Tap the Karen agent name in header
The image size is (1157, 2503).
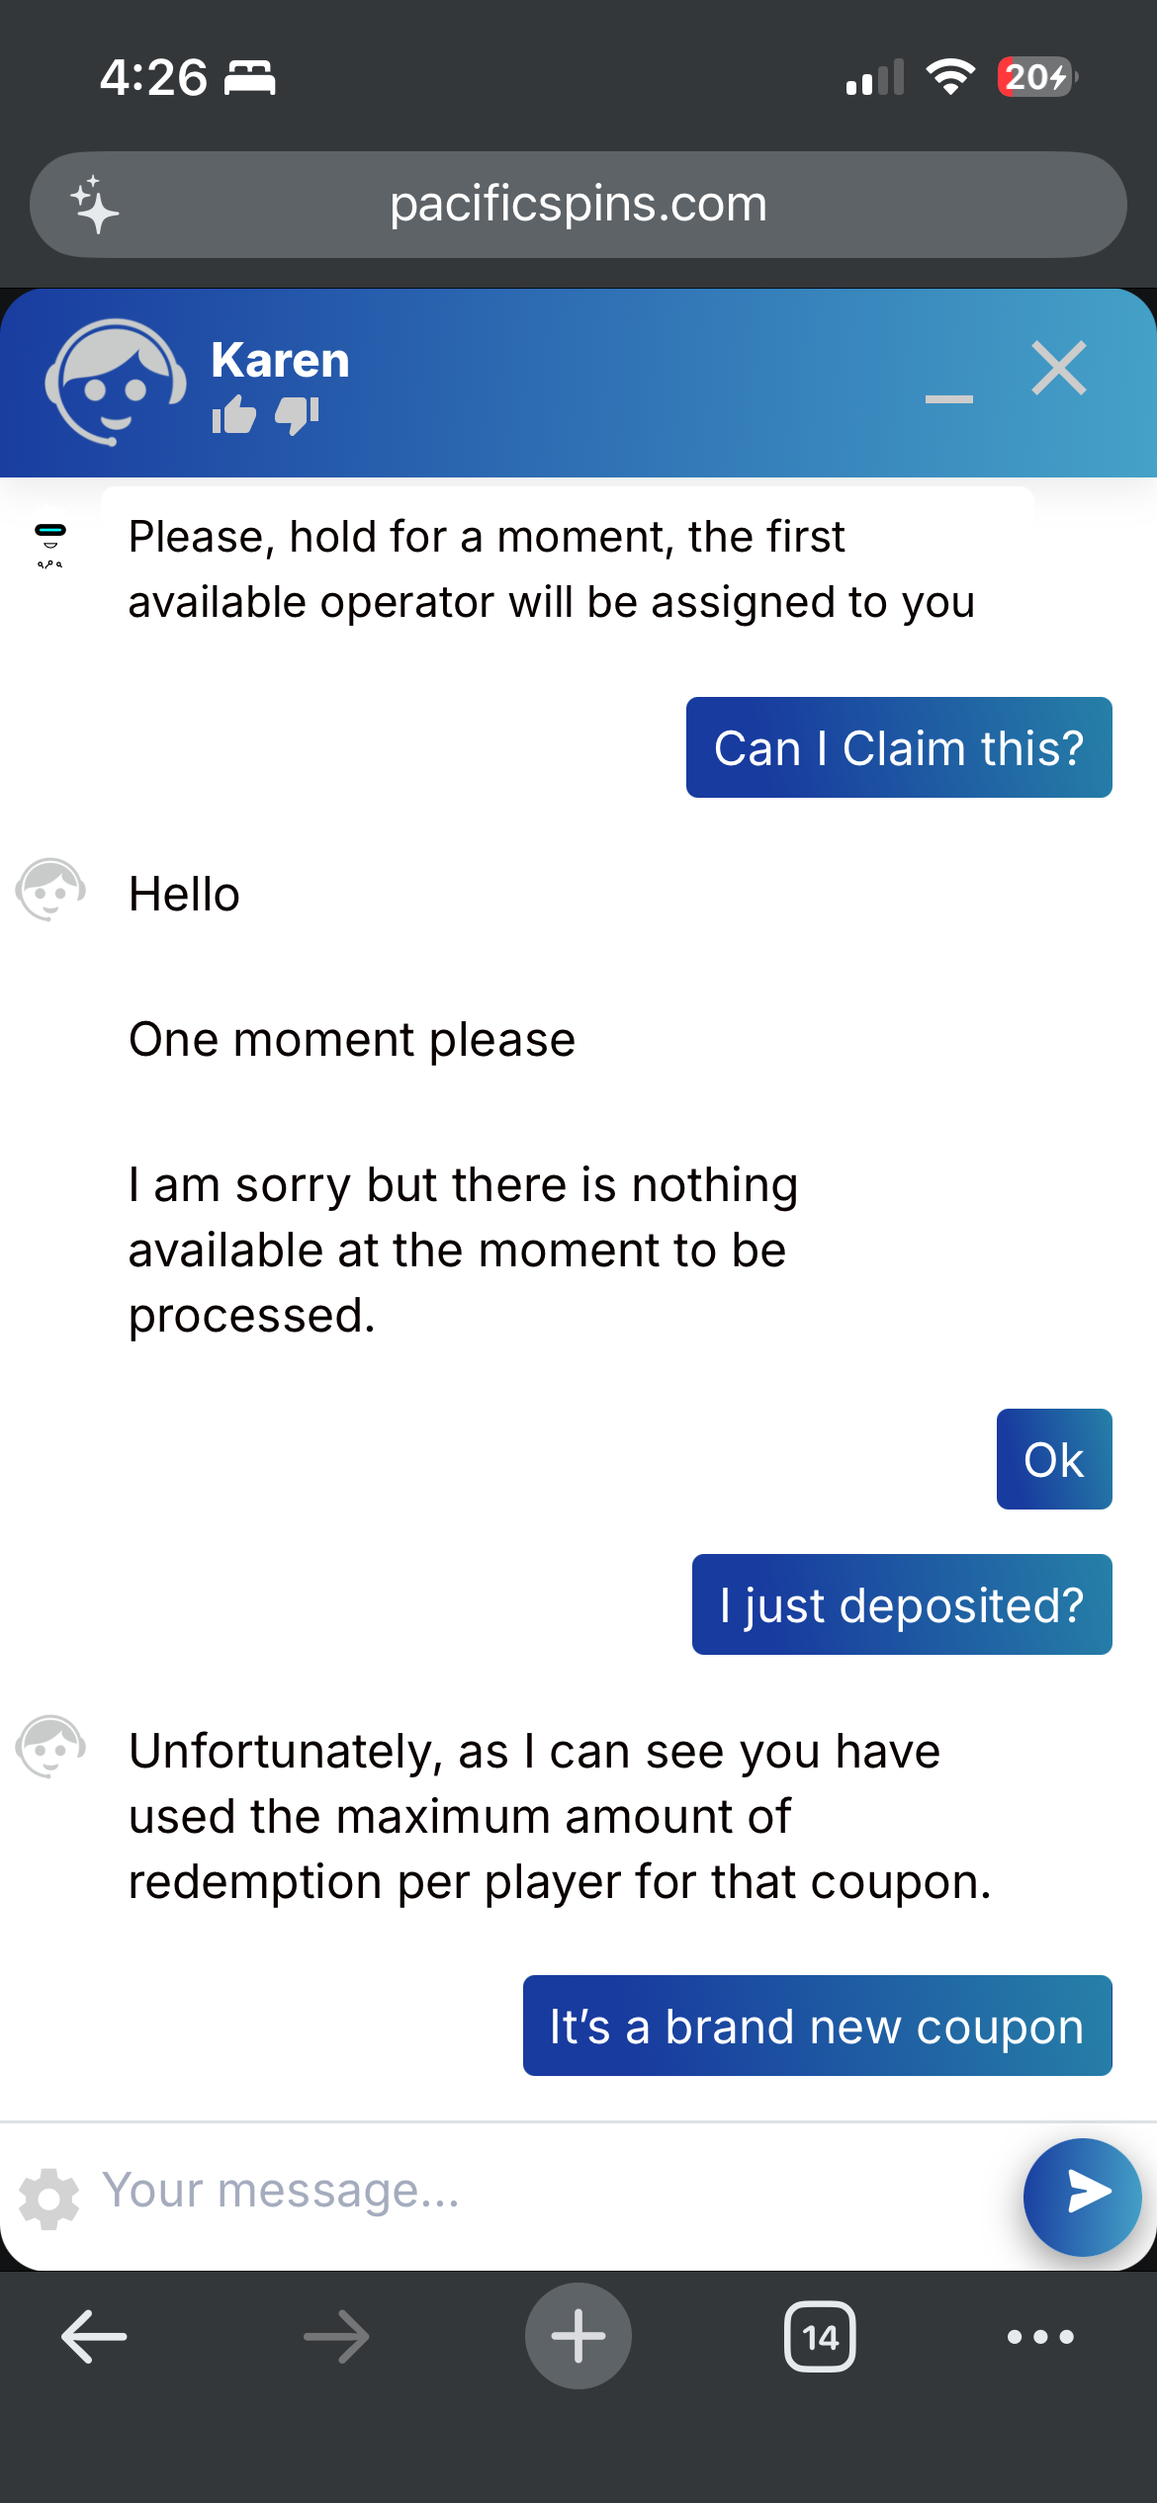coord(281,360)
